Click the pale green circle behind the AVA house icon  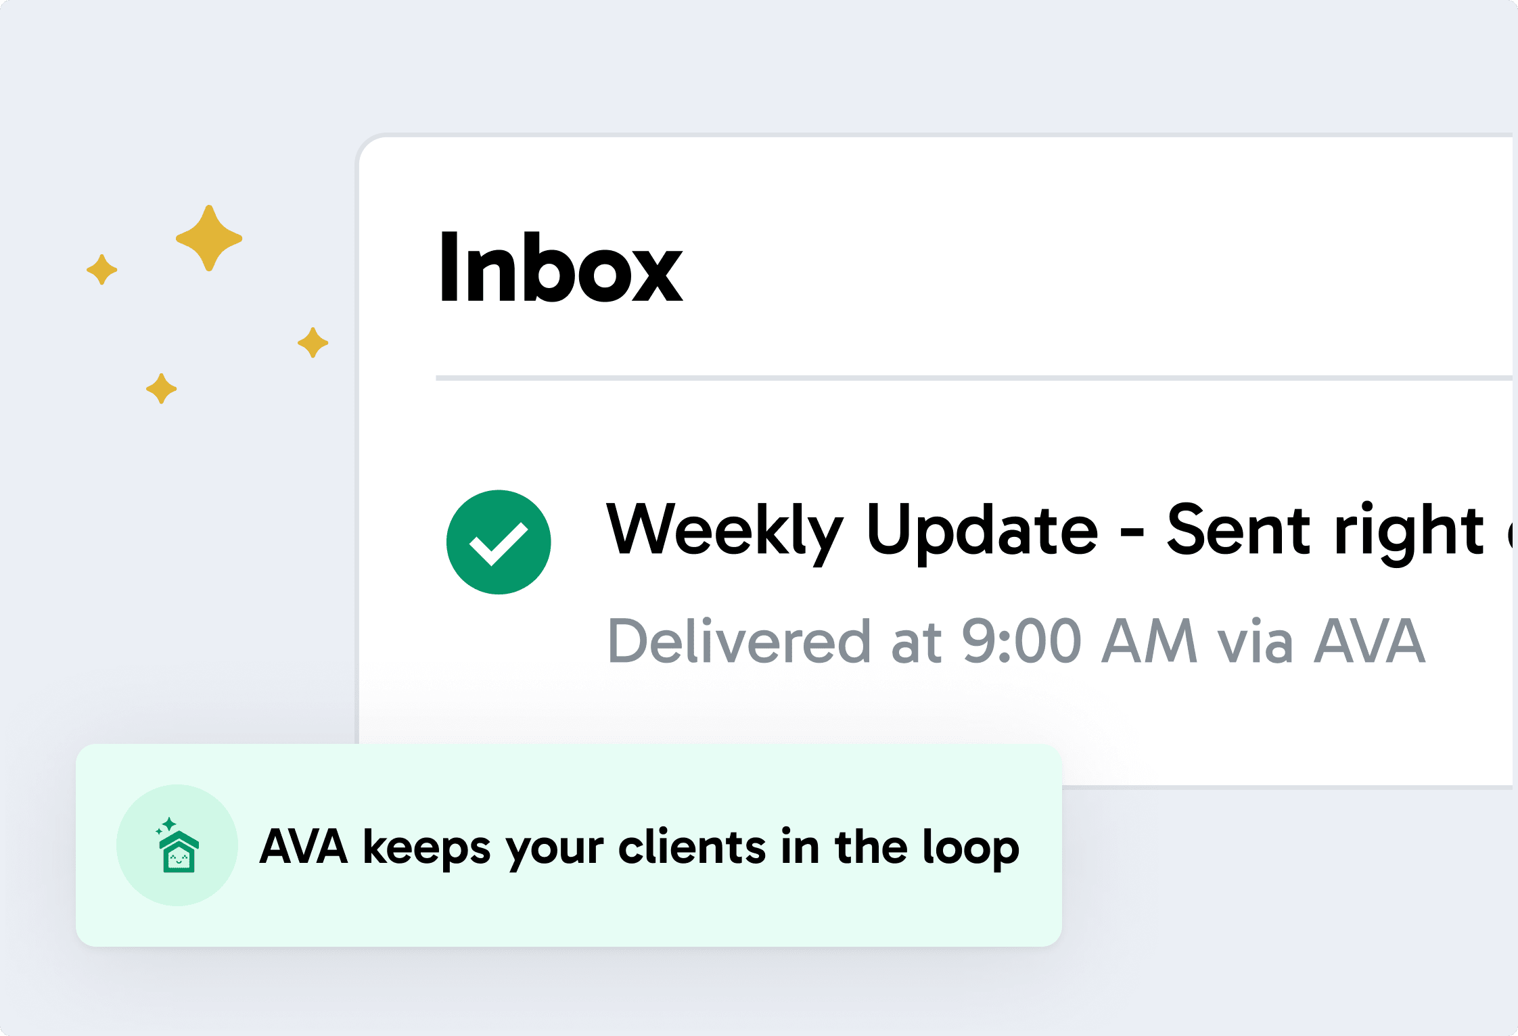point(177,845)
